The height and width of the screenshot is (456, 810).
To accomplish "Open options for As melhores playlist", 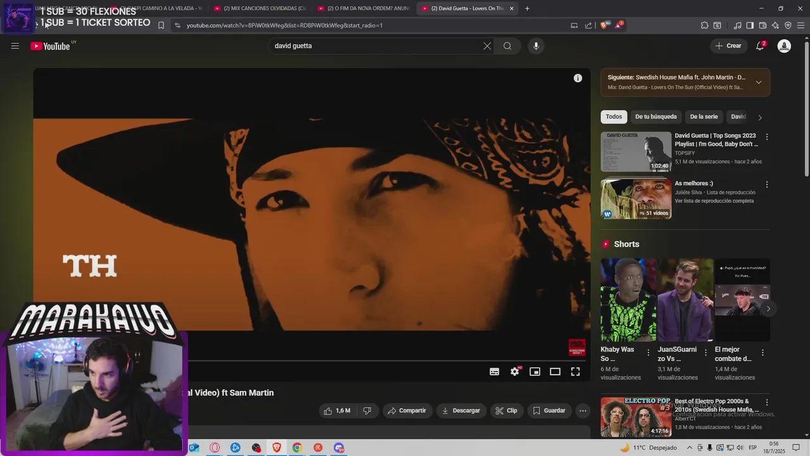I will (767, 184).
